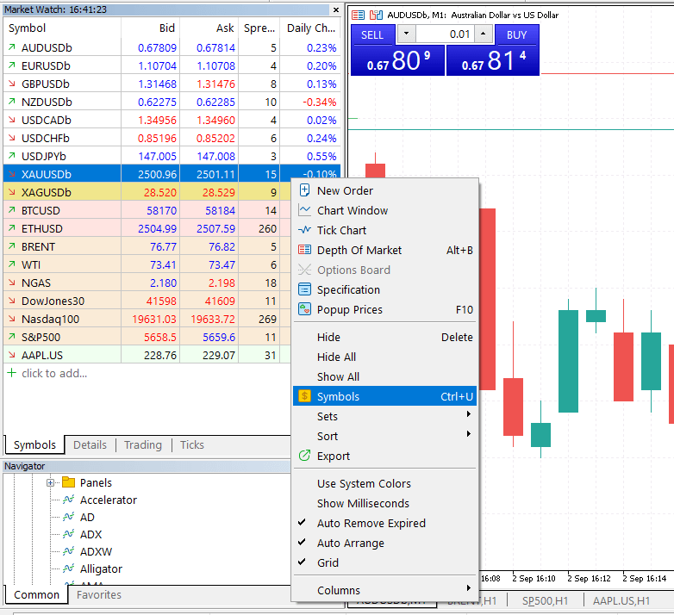Click the up arrow icon beside BTCUSD

[x=11, y=210]
